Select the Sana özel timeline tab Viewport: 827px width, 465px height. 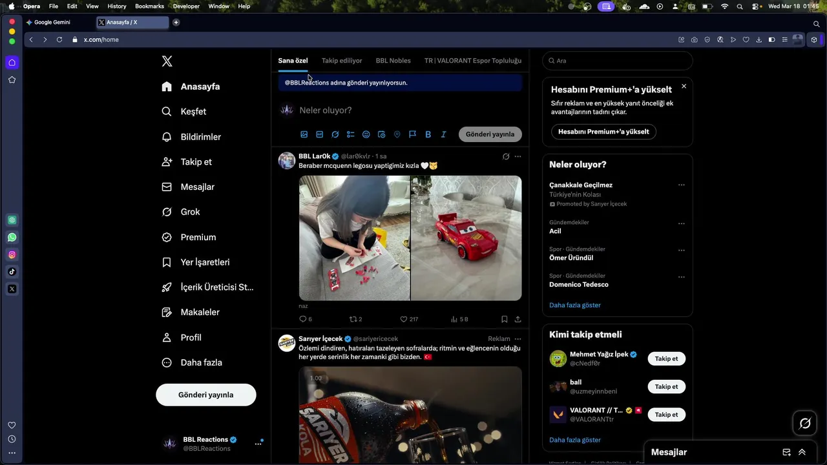[x=293, y=61]
